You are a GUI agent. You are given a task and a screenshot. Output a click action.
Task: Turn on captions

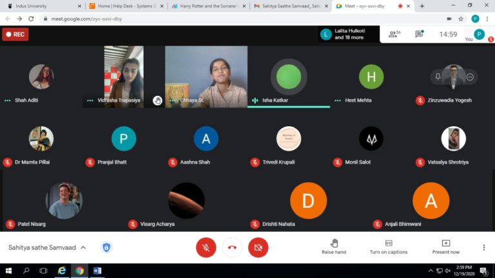tap(388, 246)
